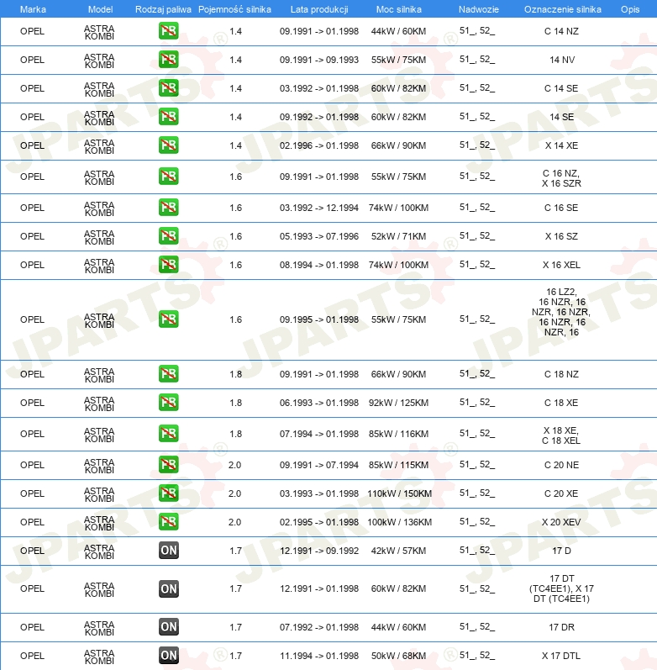Select the PB icon for engine X 14 XE
This screenshot has width=657, height=670.
[168, 145]
